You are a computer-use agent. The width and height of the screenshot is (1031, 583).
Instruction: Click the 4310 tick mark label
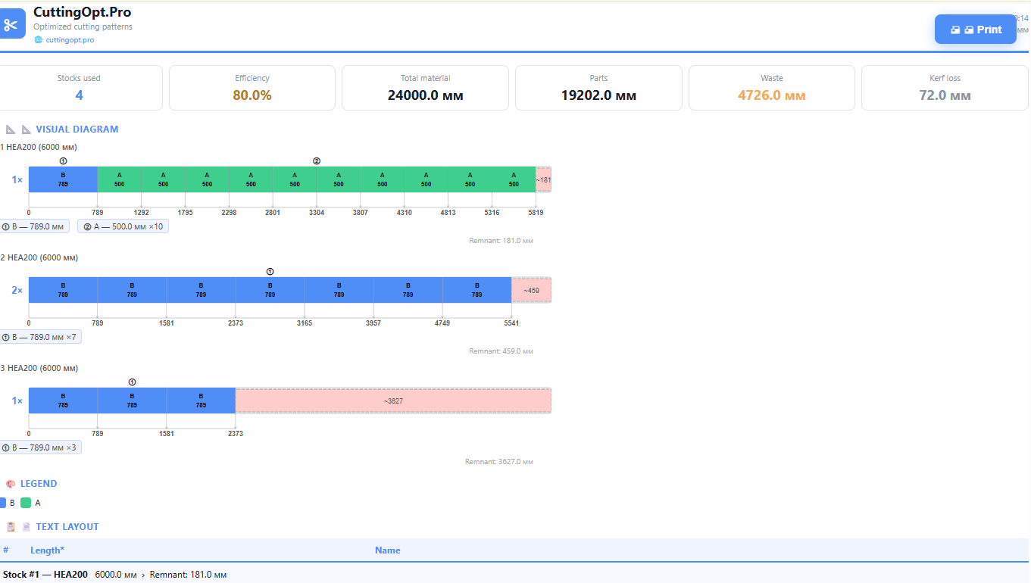tap(405, 213)
